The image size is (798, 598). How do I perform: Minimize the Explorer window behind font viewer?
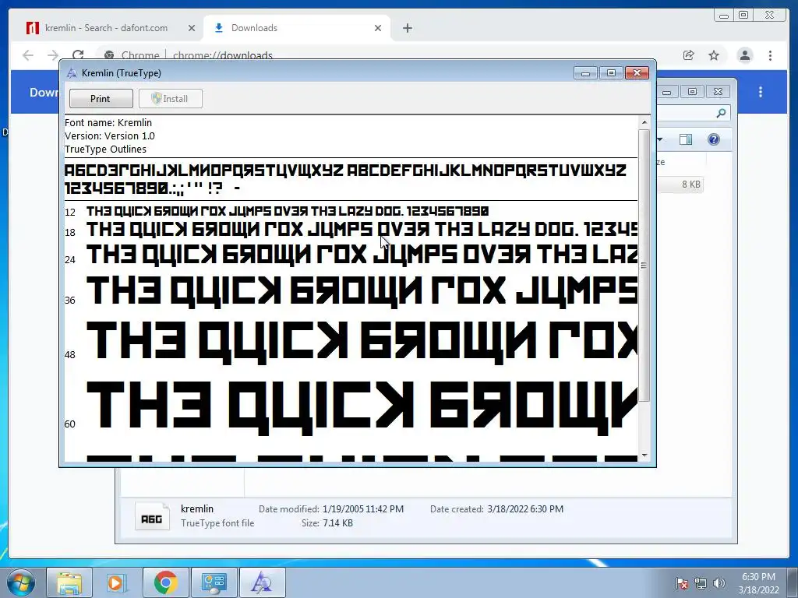coord(667,92)
